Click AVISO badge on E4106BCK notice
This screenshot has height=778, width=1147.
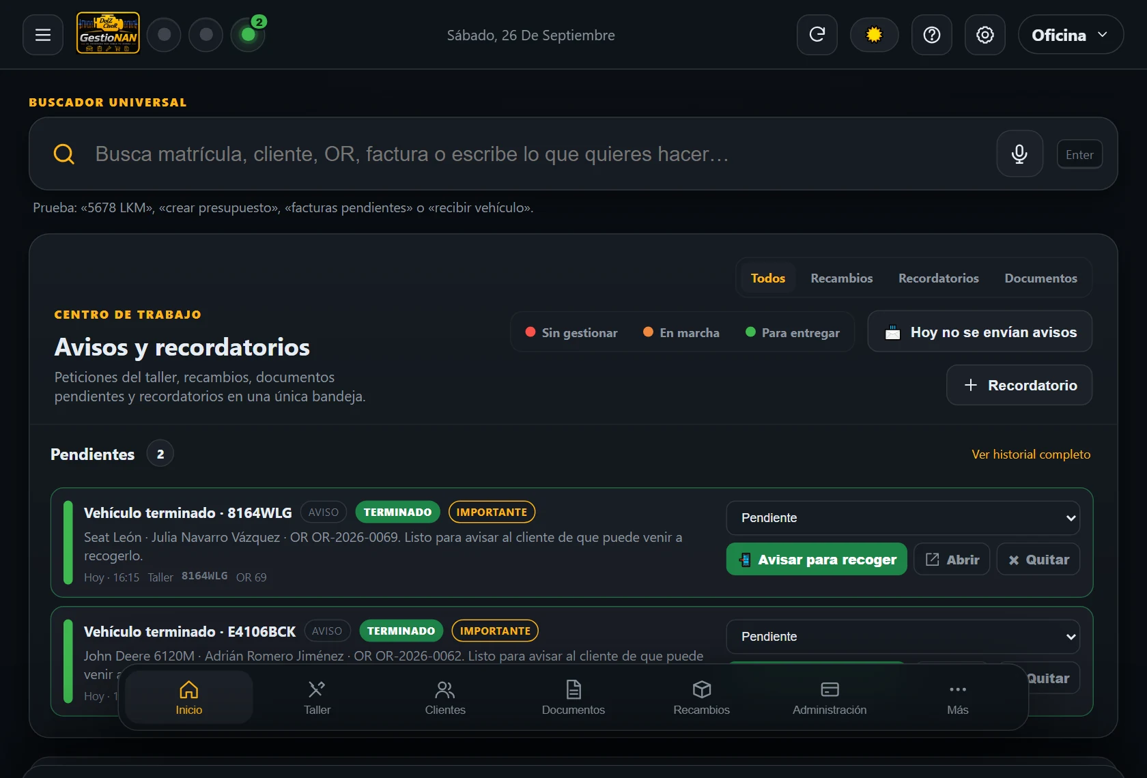point(327,631)
